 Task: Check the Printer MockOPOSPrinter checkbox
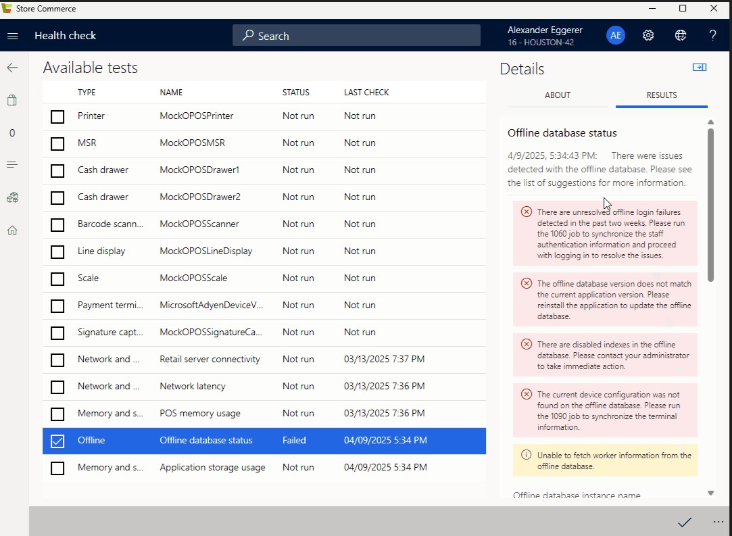[57, 116]
